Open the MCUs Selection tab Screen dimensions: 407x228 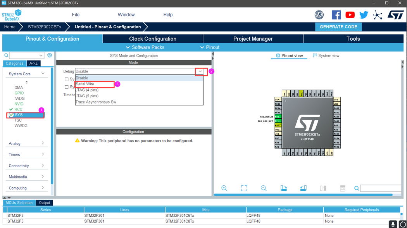tap(19, 203)
